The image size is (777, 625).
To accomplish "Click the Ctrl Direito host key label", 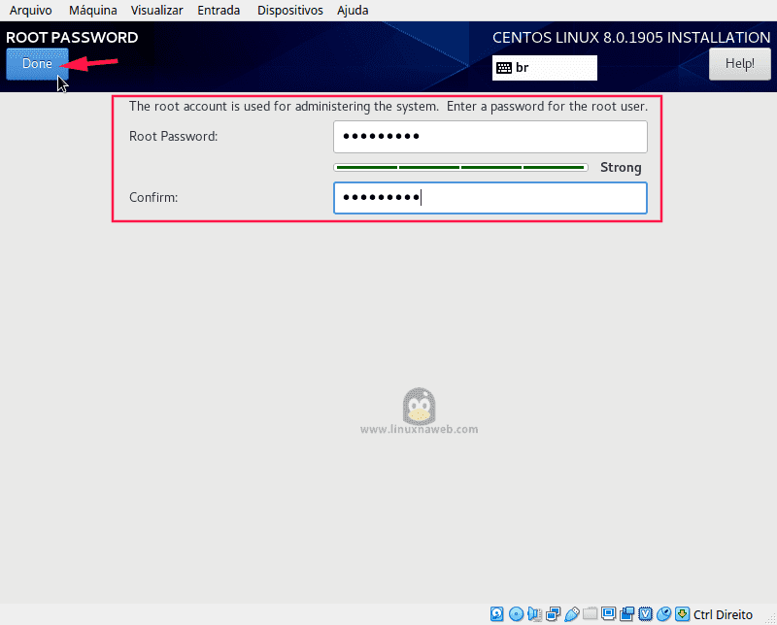I will 723,614.
